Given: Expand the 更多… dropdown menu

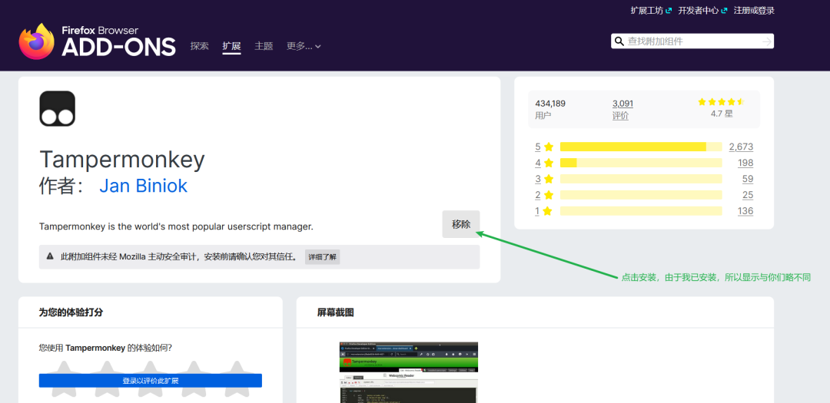Looking at the screenshot, I should pyautogui.click(x=304, y=46).
